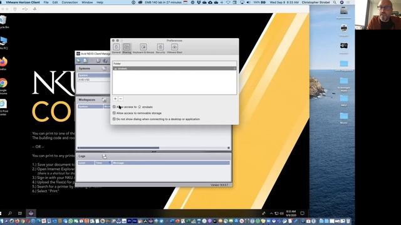Screen dimensions: 401x225
Task: Add a shared folder with plus button
Action: tap(115, 99)
